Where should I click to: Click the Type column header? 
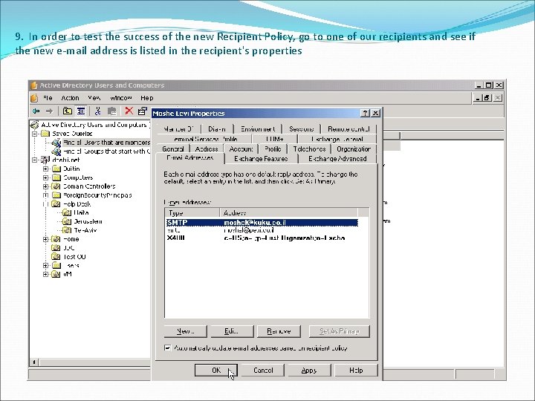tap(192, 213)
